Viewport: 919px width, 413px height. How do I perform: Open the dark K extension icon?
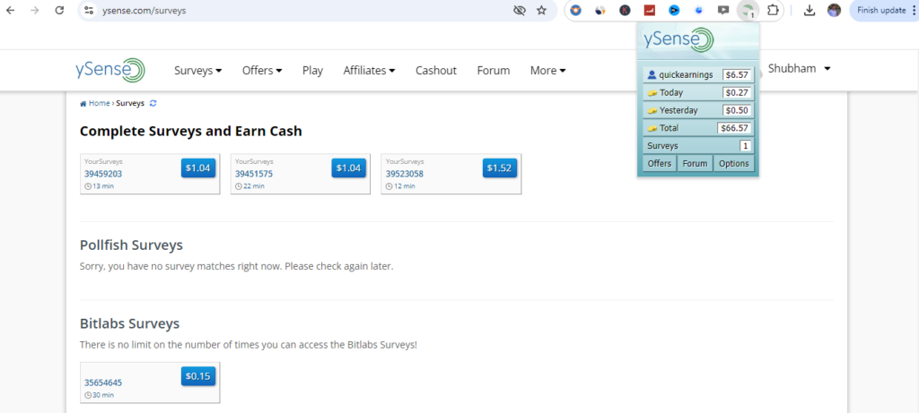626,10
